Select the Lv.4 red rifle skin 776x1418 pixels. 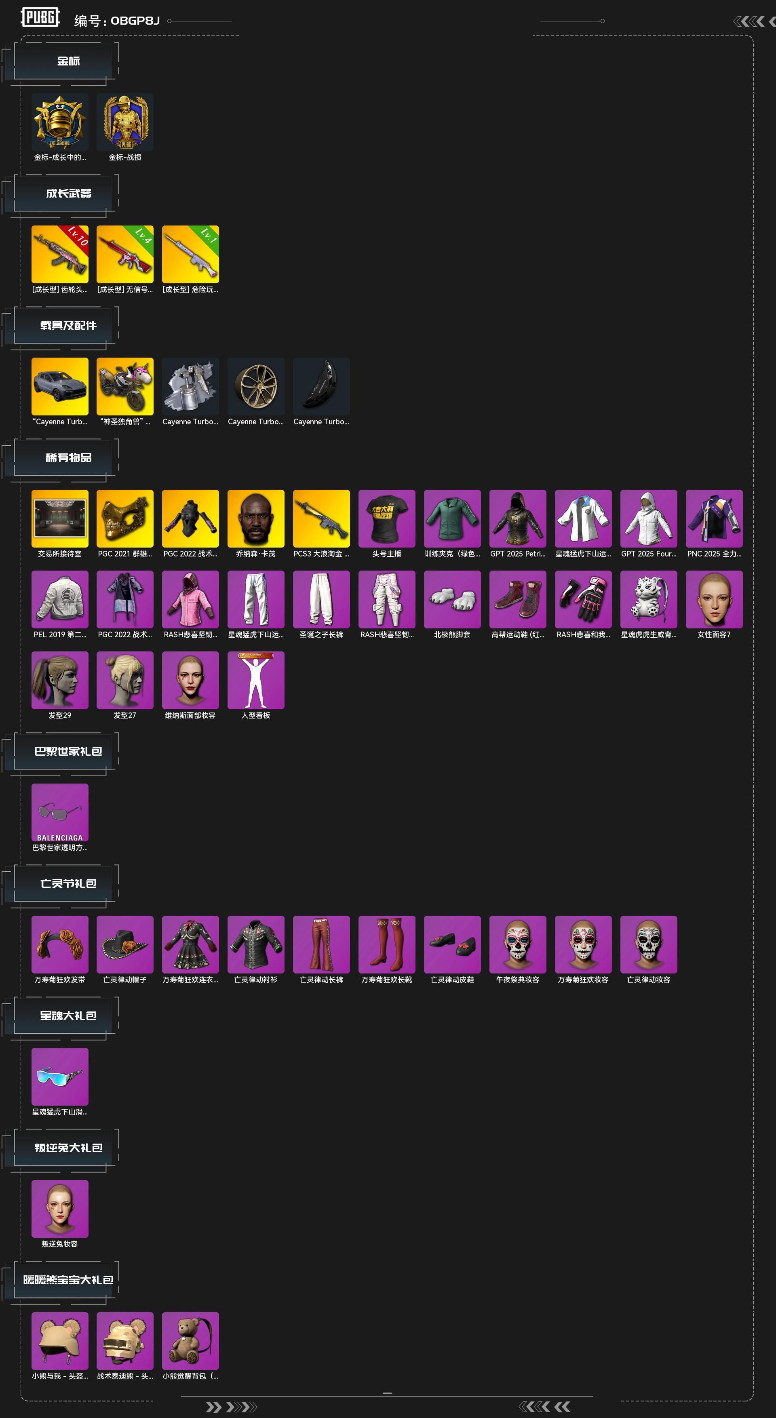point(125,254)
